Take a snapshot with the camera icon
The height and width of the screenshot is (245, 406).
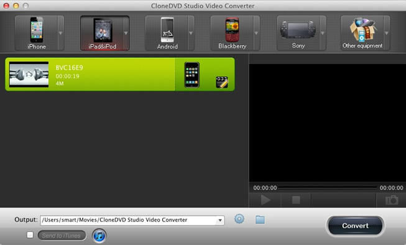(x=392, y=200)
